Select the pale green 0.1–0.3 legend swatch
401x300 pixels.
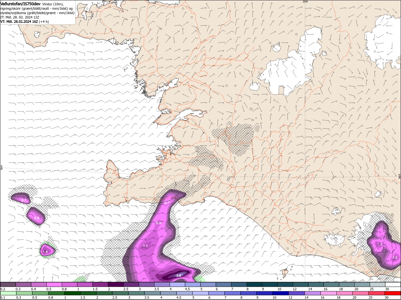coord(9,293)
